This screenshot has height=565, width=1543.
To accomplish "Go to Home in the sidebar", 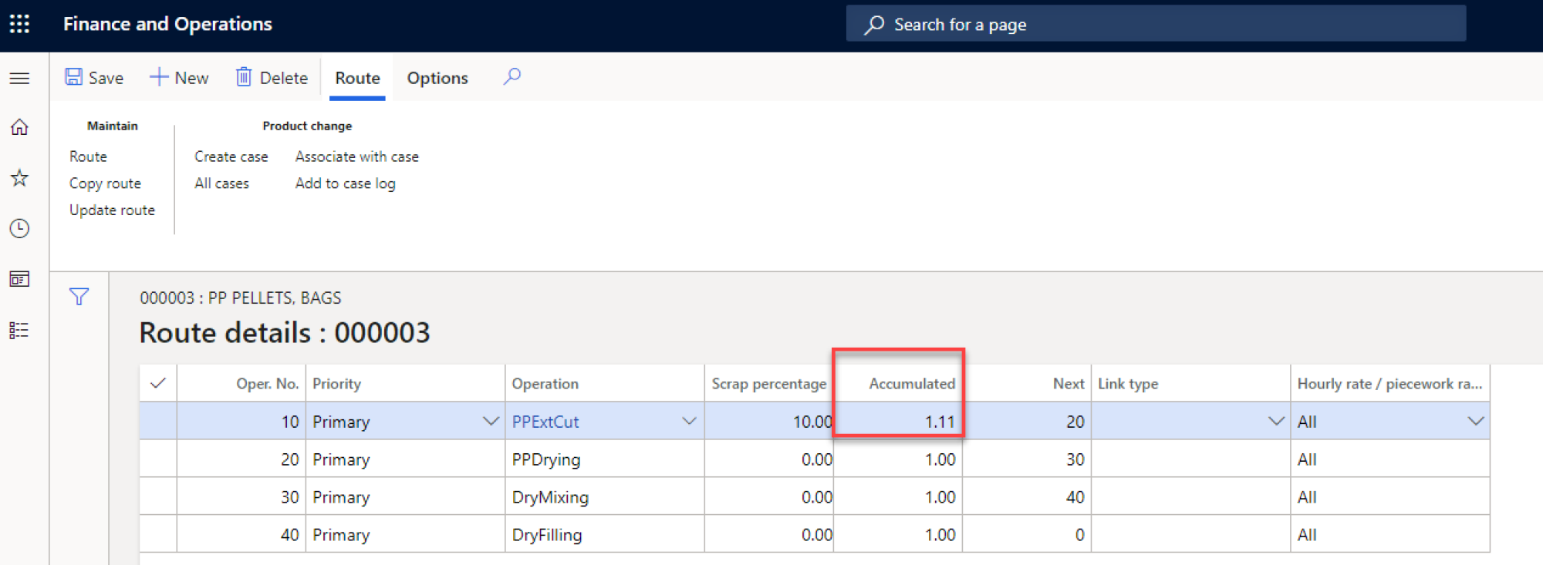I will click(19, 127).
